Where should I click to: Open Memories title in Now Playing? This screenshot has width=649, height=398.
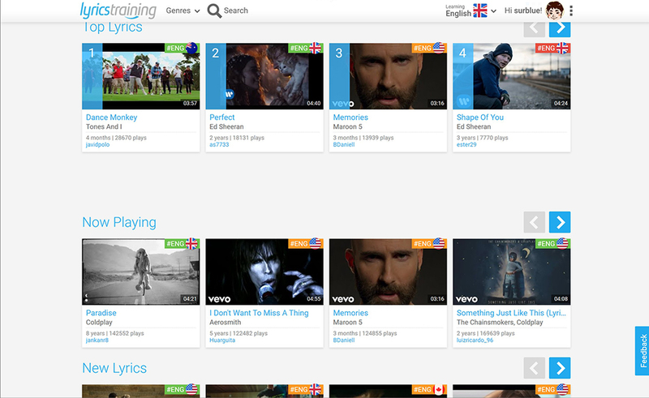coord(350,313)
